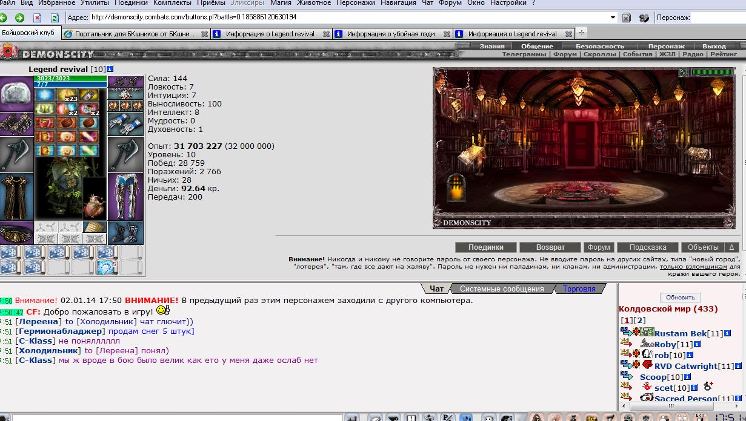Click the eraser icon in the bottom toolbar
746x421 pixels.
point(375,417)
